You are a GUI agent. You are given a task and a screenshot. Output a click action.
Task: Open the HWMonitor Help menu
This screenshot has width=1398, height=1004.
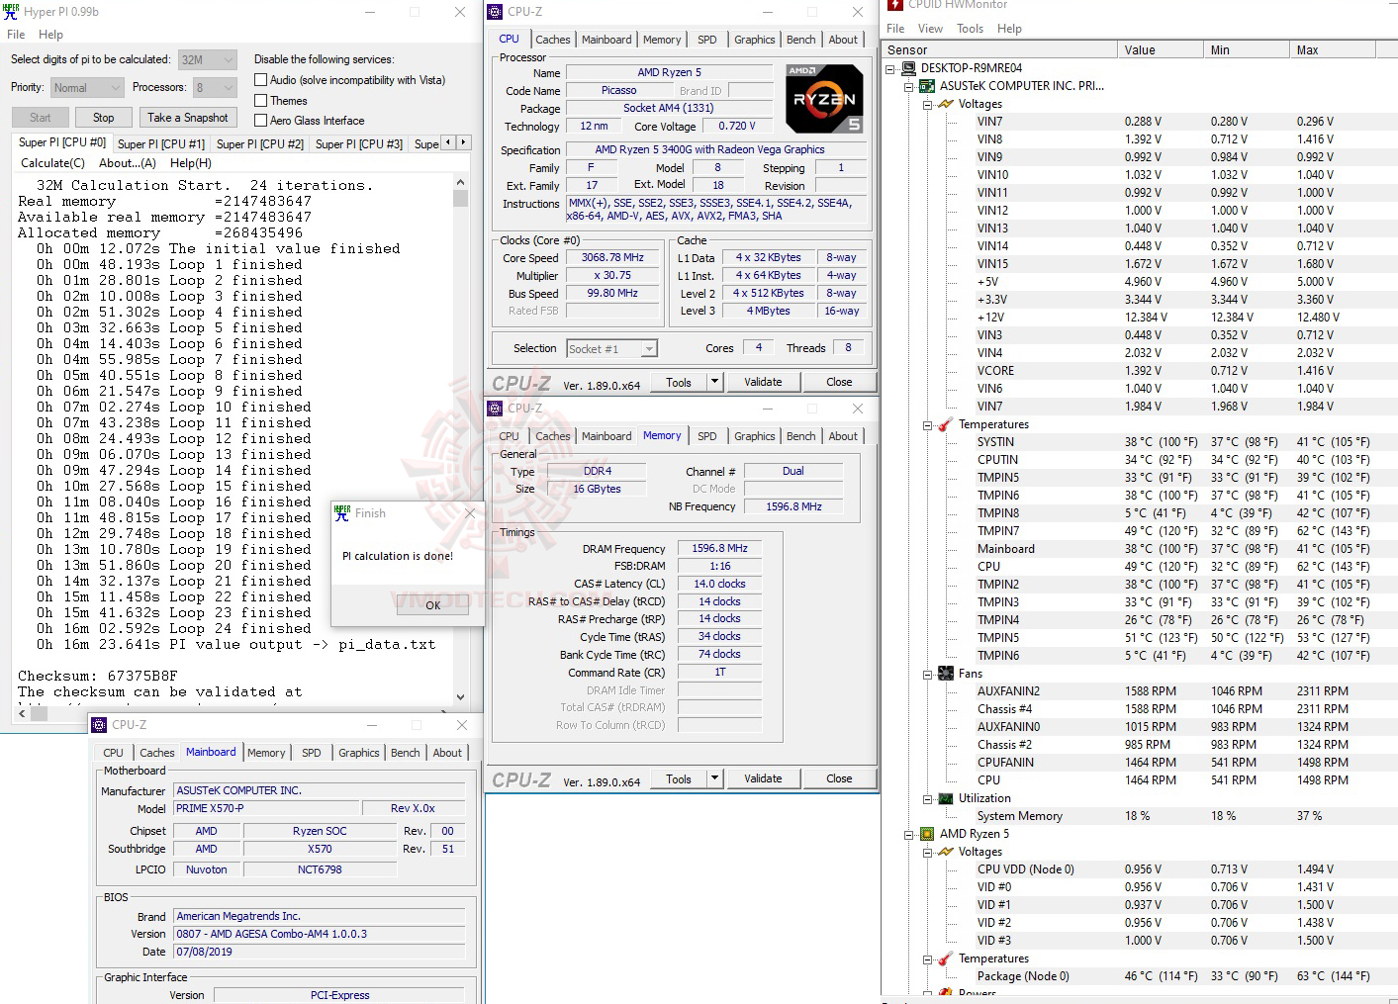pyautogui.click(x=1009, y=29)
